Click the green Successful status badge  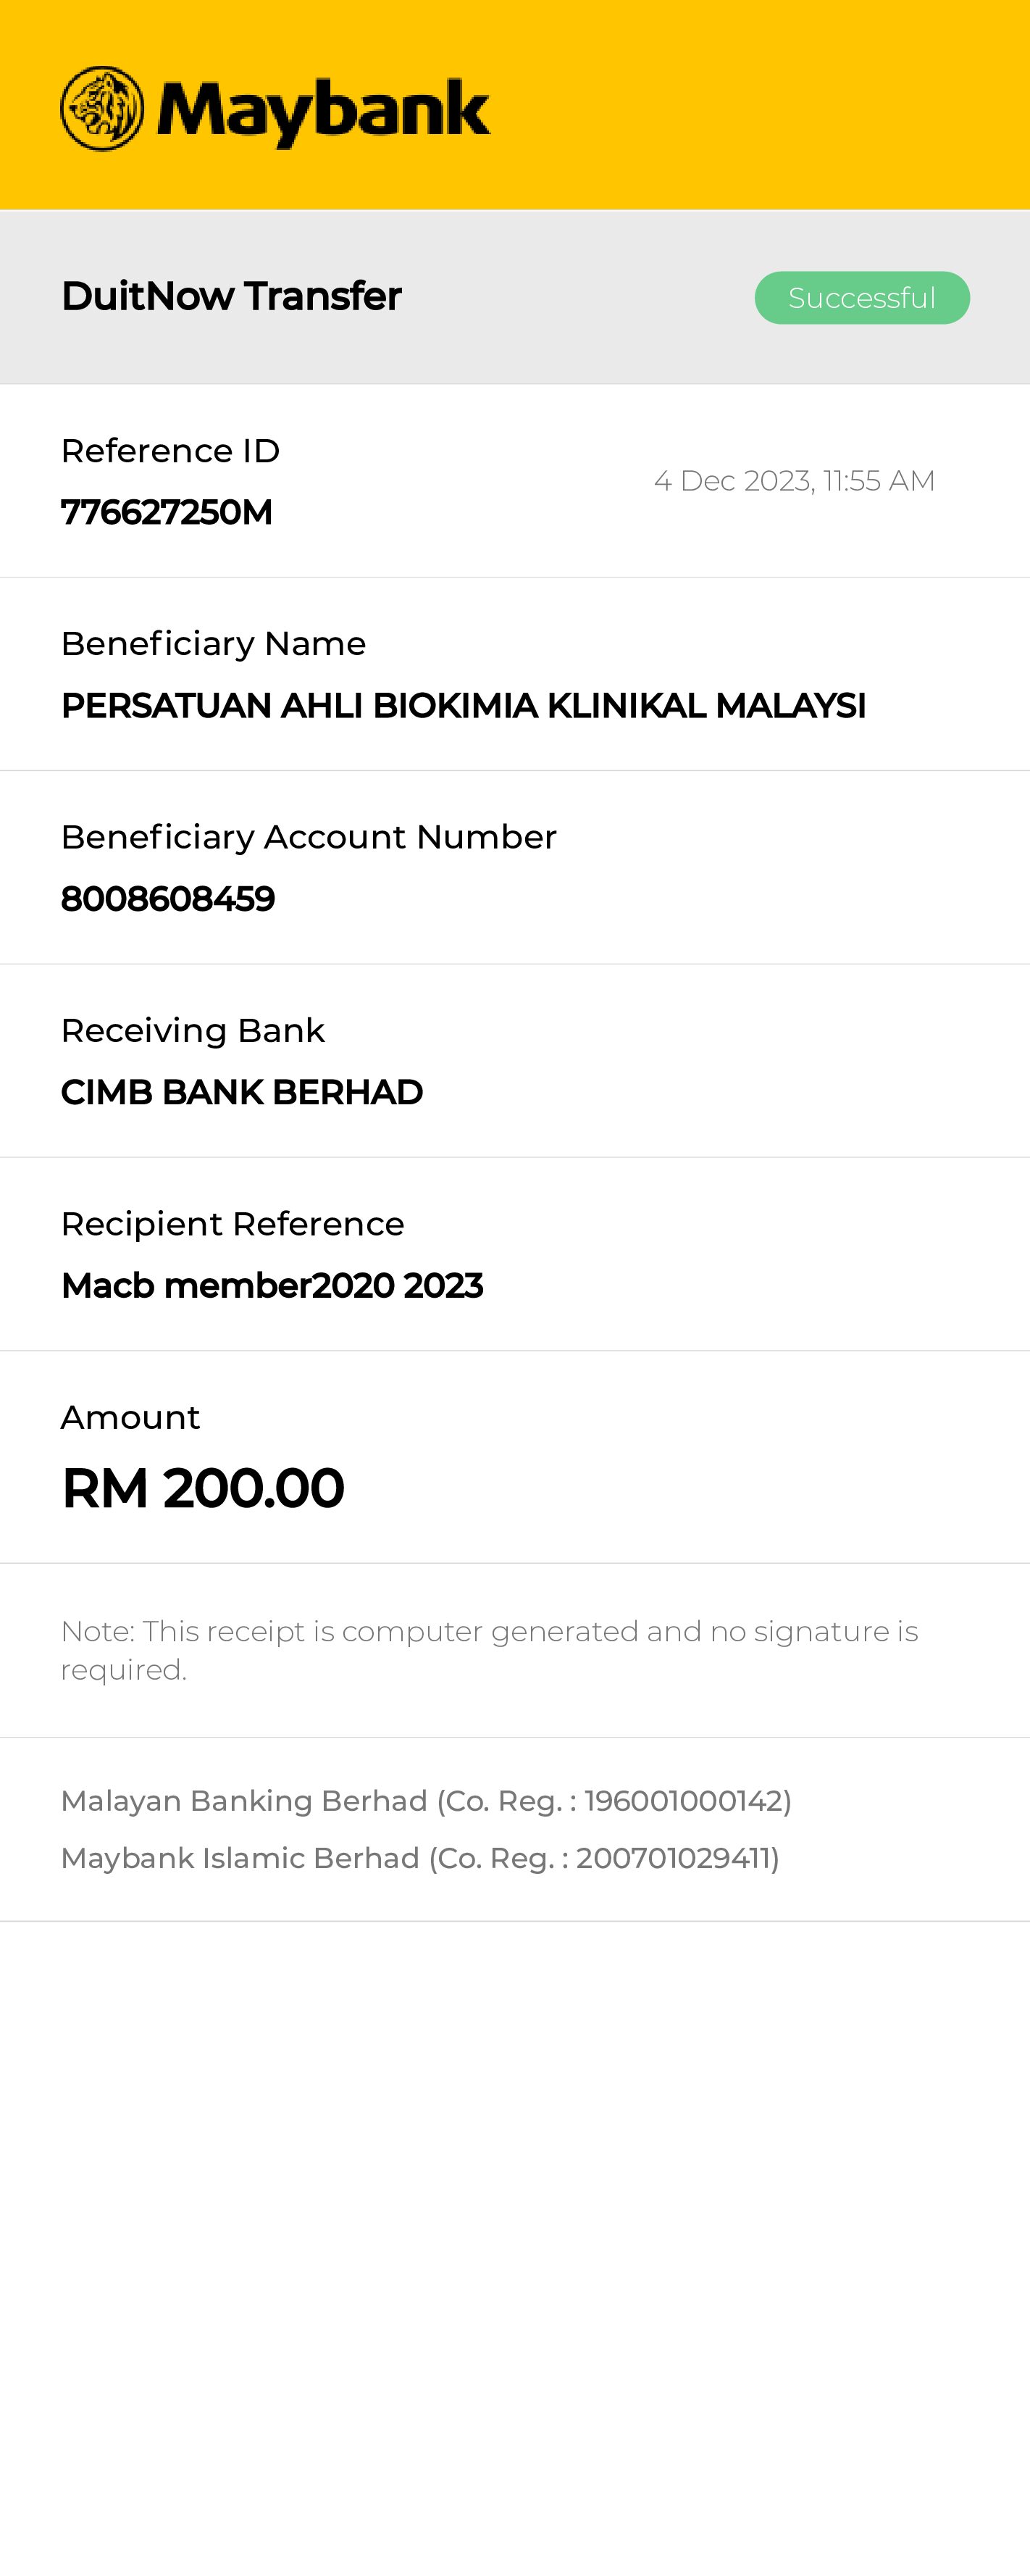click(861, 298)
